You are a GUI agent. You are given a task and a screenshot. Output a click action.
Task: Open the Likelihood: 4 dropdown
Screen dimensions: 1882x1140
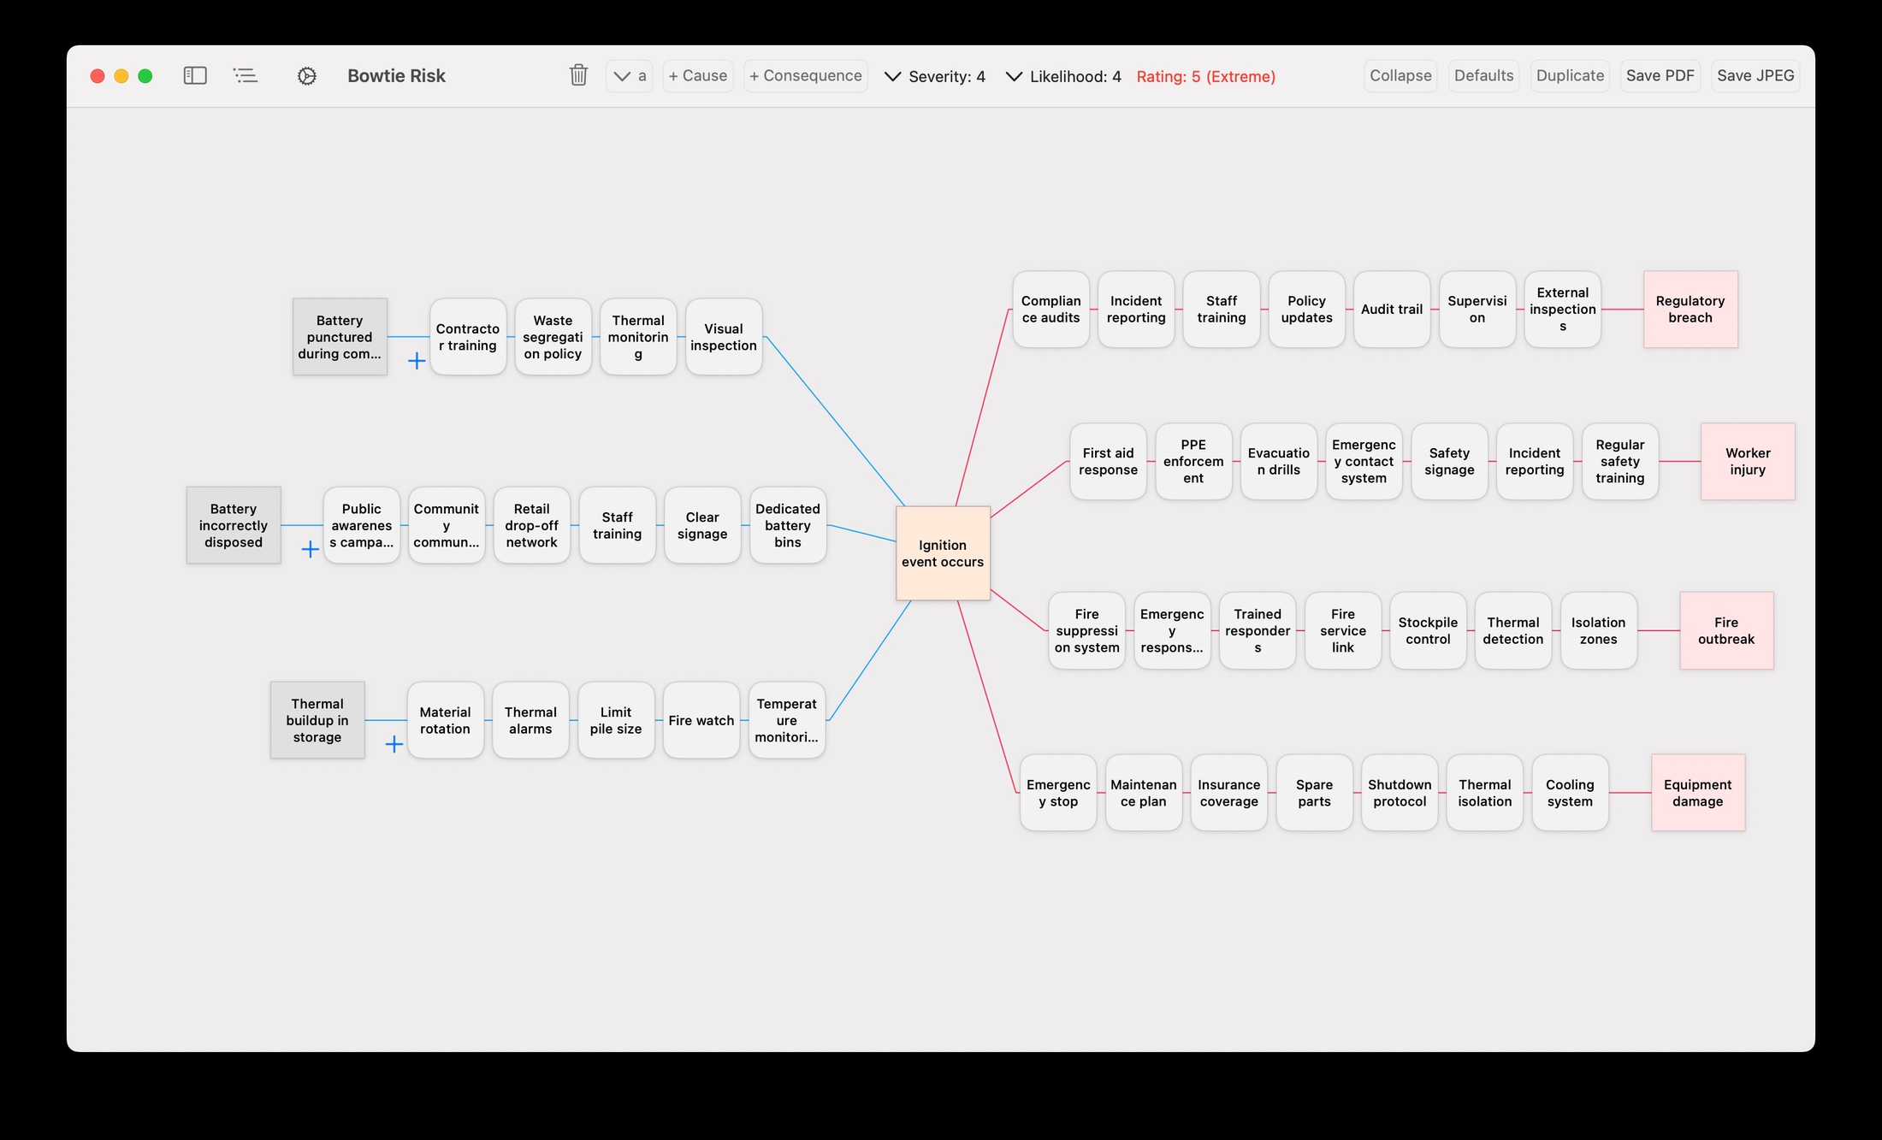(1062, 76)
